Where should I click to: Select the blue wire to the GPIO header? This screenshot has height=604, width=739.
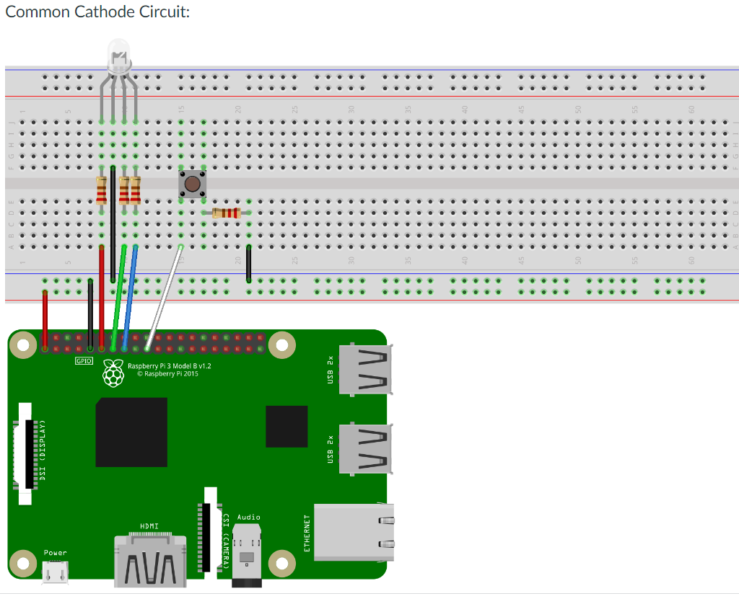[x=130, y=303]
